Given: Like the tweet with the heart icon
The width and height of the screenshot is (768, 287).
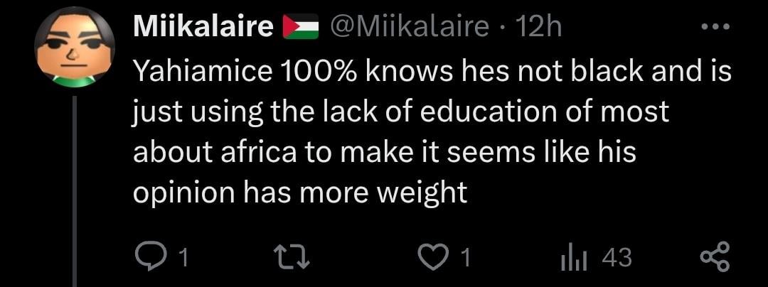Looking at the screenshot, I should click(431, 256).
